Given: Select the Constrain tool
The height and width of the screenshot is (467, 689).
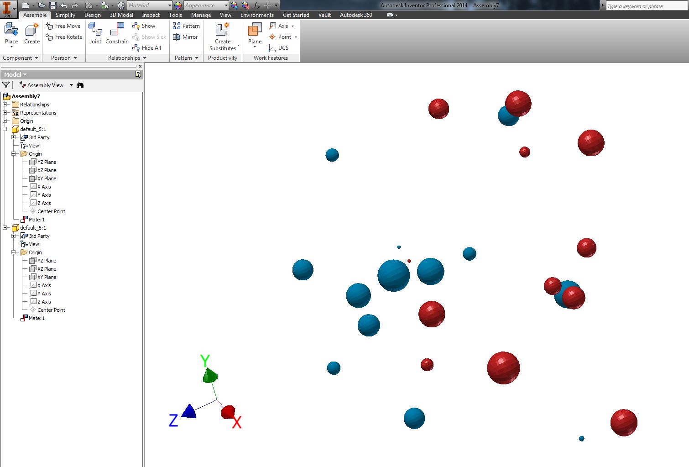Looking at the screenshot, I should (117, 34).
